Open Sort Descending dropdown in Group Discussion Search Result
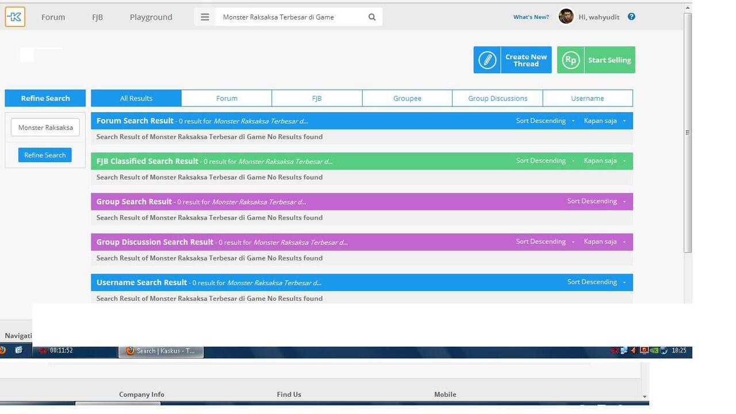This screenshot has width=736, height=414. [x=545, y=241]
